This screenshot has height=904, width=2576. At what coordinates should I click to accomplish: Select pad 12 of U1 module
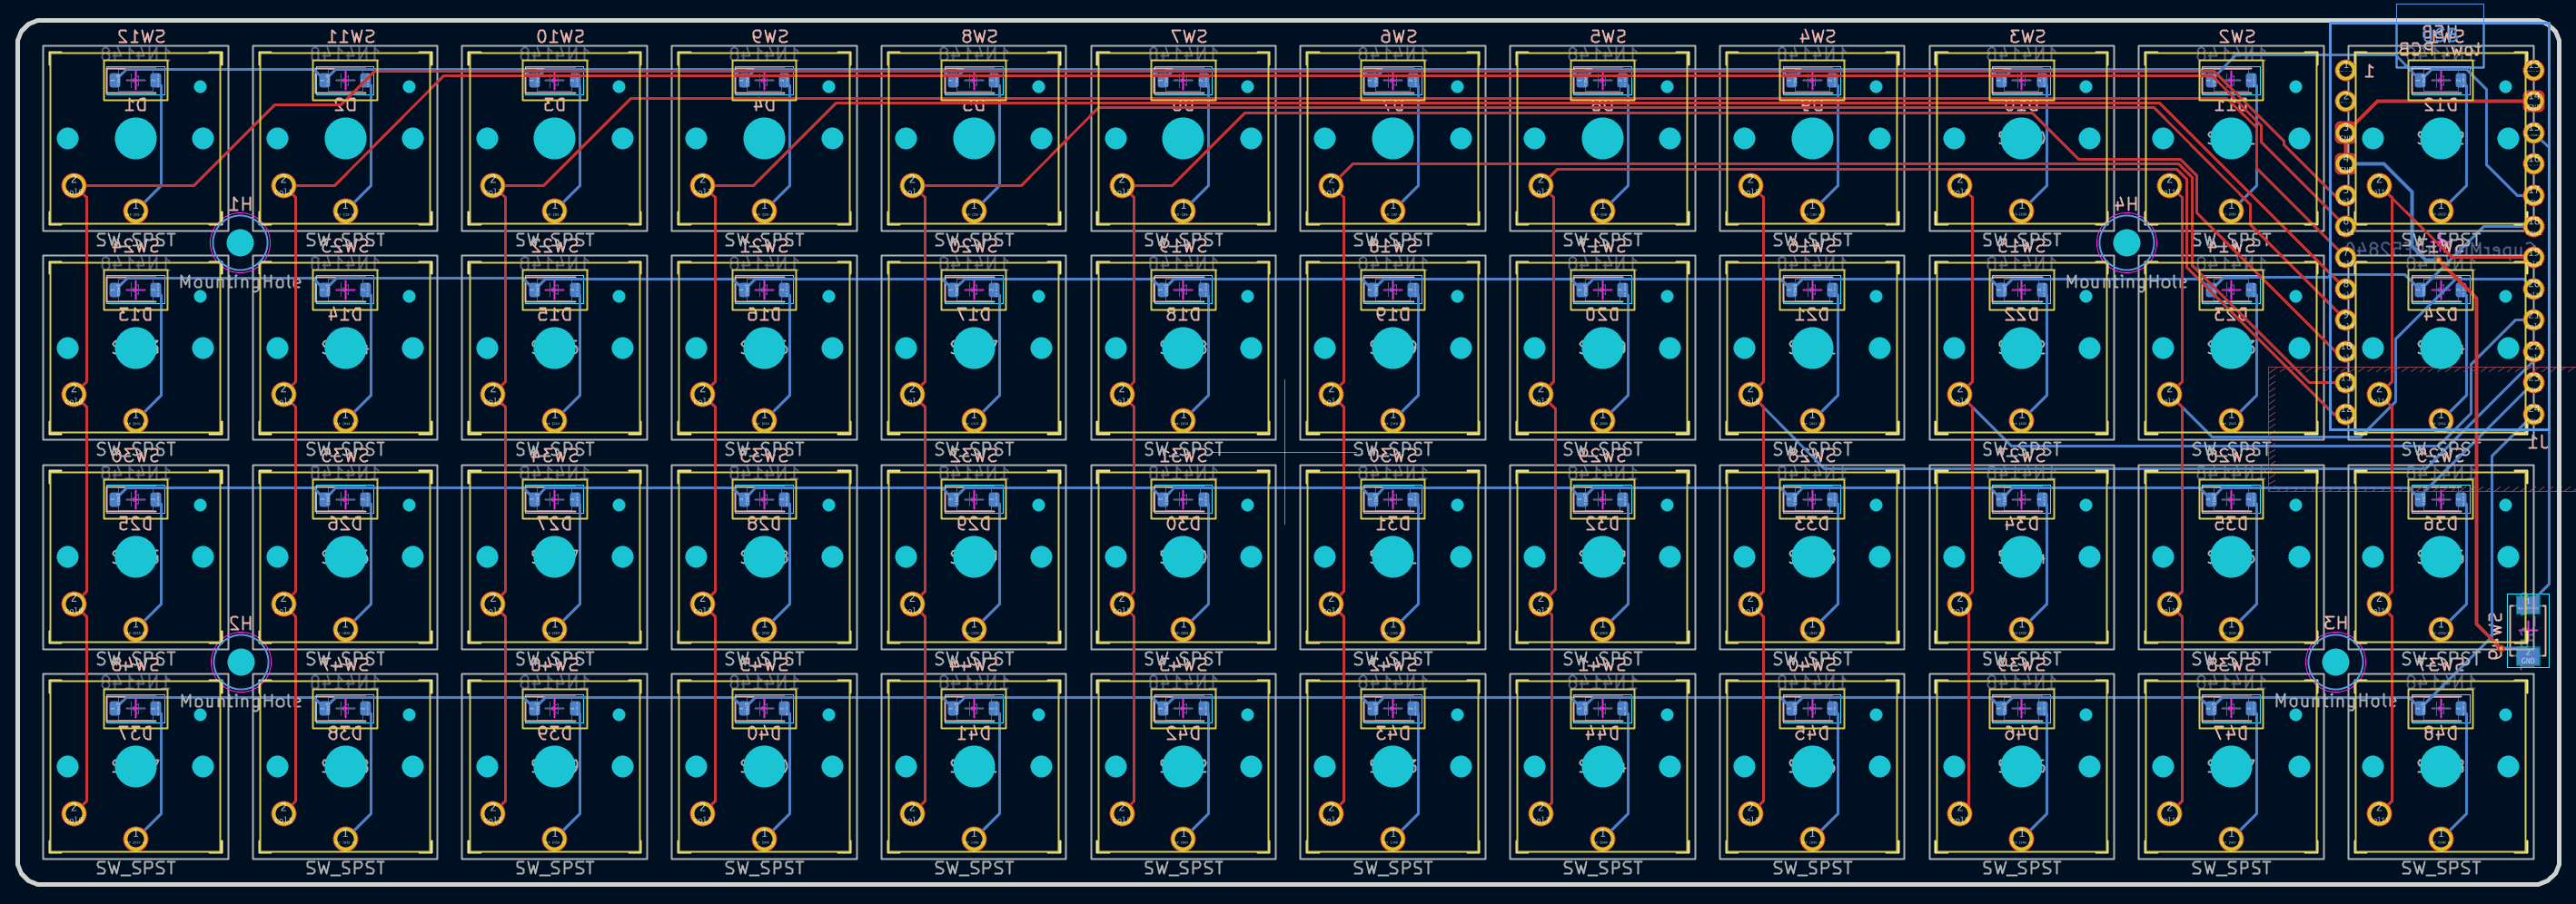(2345, 413)
